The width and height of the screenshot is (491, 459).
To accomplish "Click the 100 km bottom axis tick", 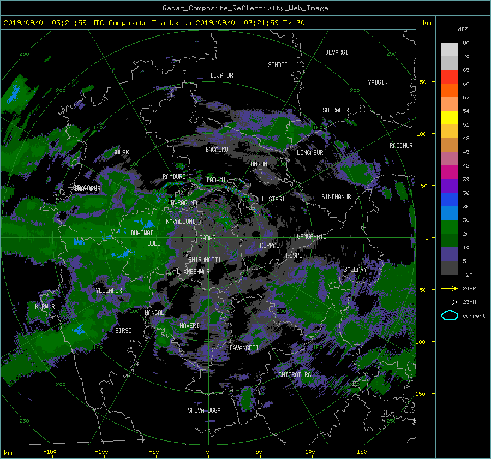I will click(310, 451).
